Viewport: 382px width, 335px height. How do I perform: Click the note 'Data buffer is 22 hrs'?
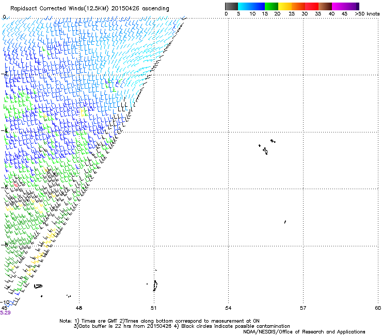pos(105,326)
